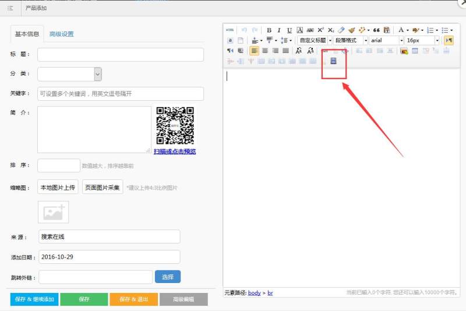
Task: Switch editor to HTML source mode
Action: [230, 30]
